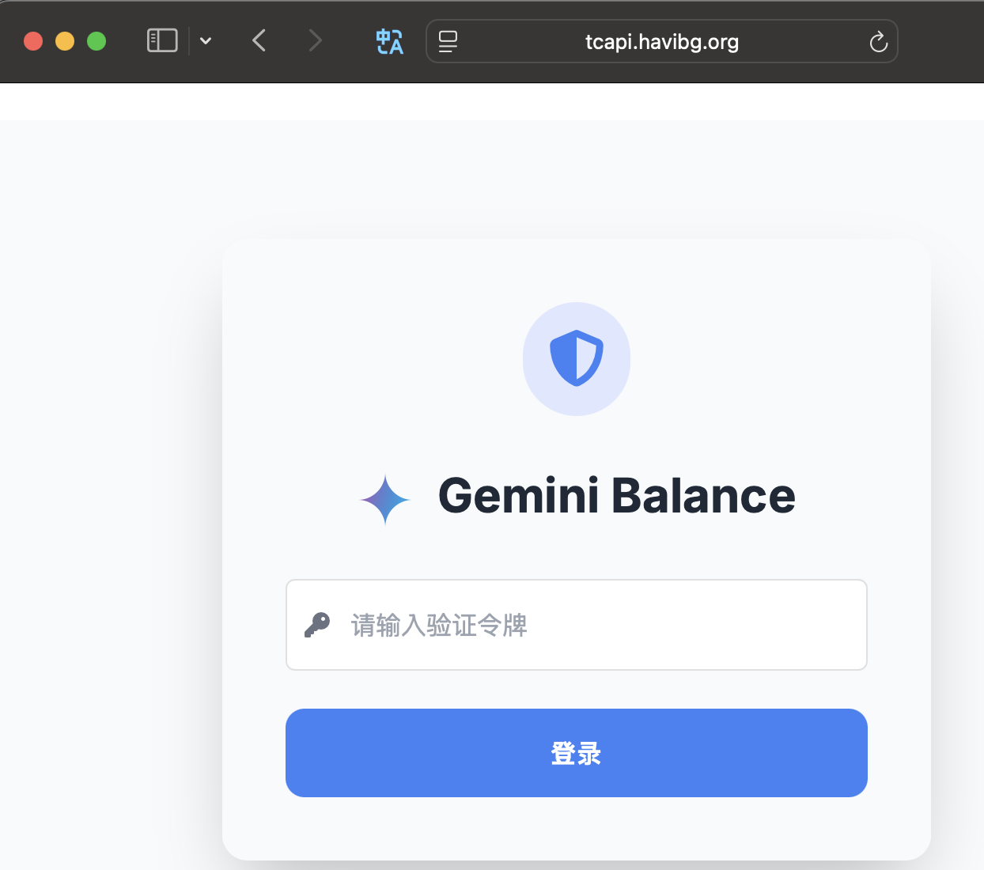Screen dimensions: 984x870
Task: Click the empty white bar below toolbar
Action: [x=492, y=101]
